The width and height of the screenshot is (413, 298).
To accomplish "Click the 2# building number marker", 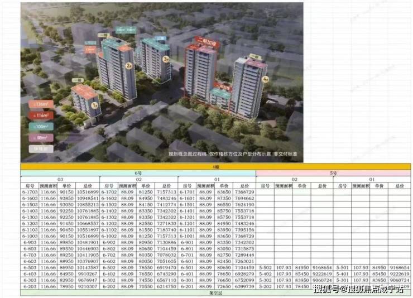I will (x=128, y=66).
